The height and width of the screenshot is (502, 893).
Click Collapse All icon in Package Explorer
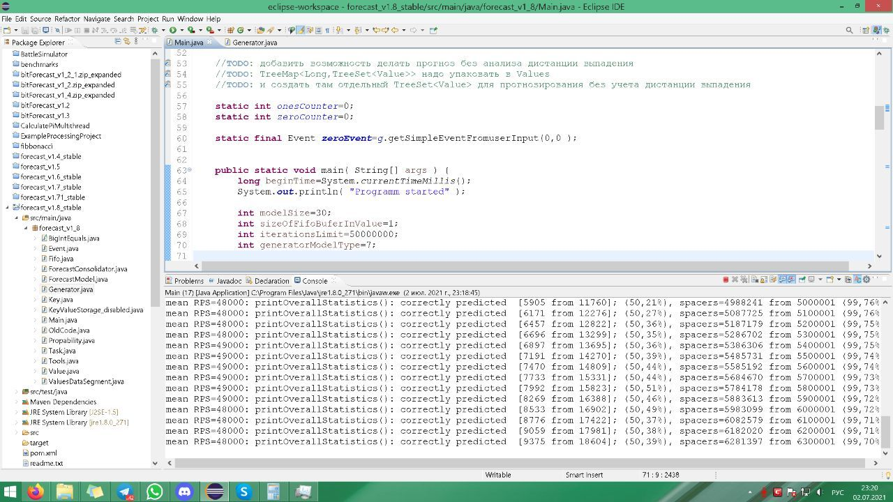coord(117,42)
